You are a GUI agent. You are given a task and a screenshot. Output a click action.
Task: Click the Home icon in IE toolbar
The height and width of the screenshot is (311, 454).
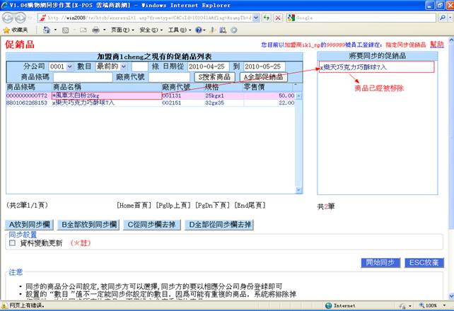point(47,30)
